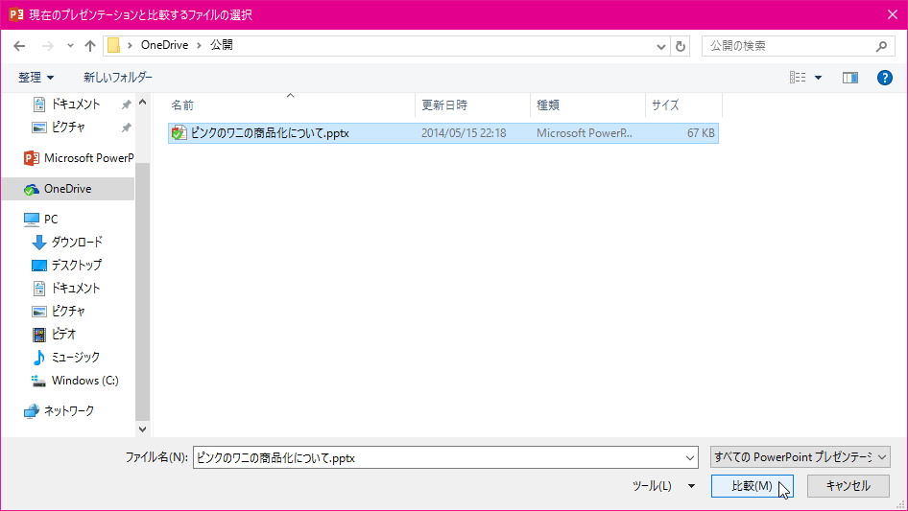The width and height of the screenshot is (908, 511).
Task: Click the Forward navigation arrow
Action: pos(47,46)
